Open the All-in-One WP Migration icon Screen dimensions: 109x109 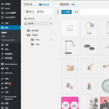point(2,97)
